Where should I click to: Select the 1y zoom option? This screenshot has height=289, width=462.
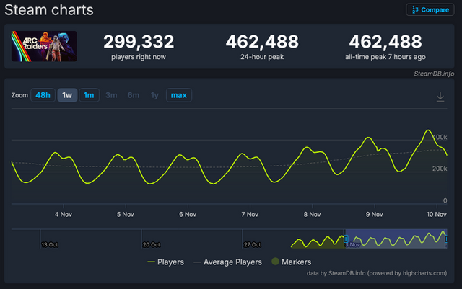point(154,95)
